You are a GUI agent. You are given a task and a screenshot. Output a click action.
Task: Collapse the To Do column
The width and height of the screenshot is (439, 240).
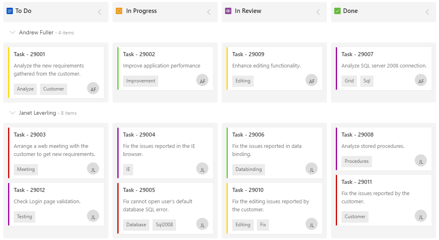tap(100, 12)
